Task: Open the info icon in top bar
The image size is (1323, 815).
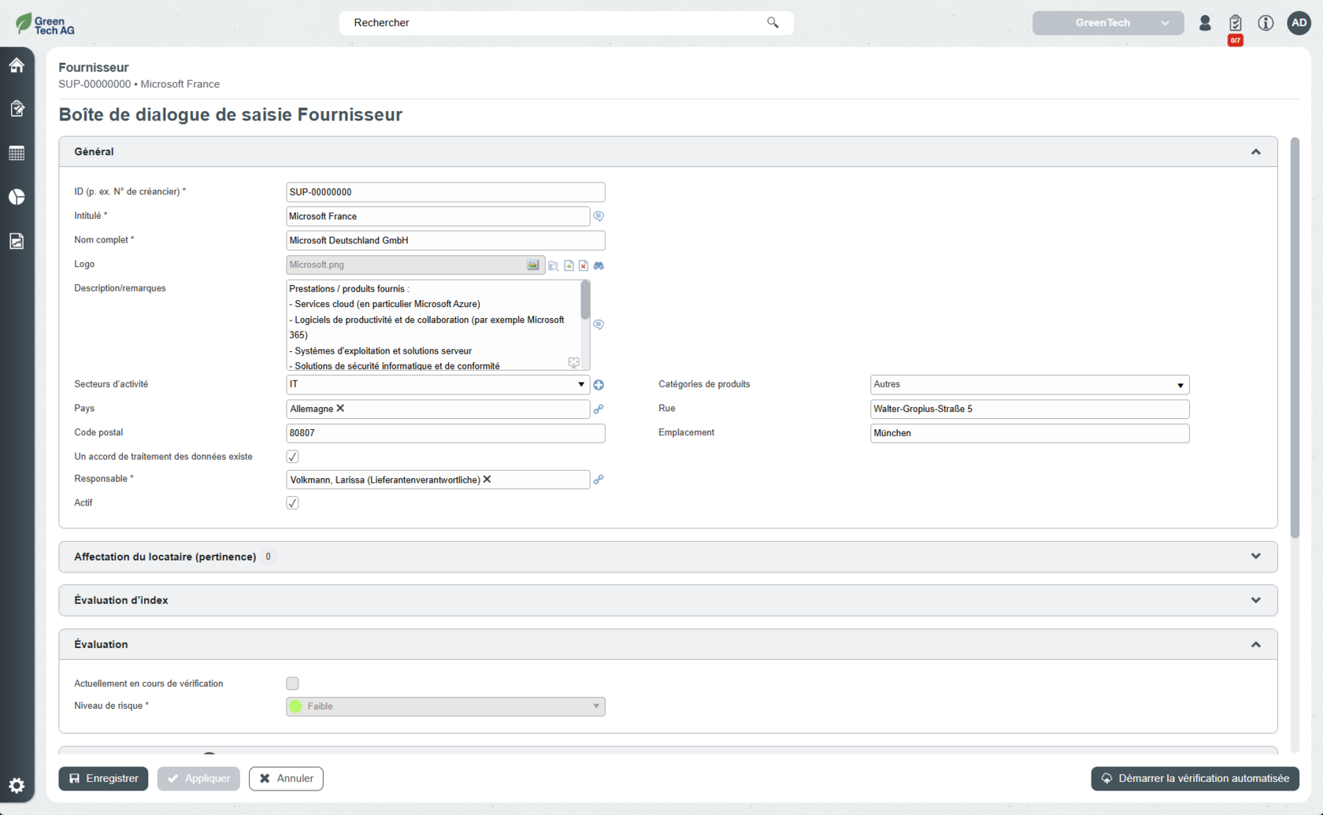Action: [x=1266, y=23]
